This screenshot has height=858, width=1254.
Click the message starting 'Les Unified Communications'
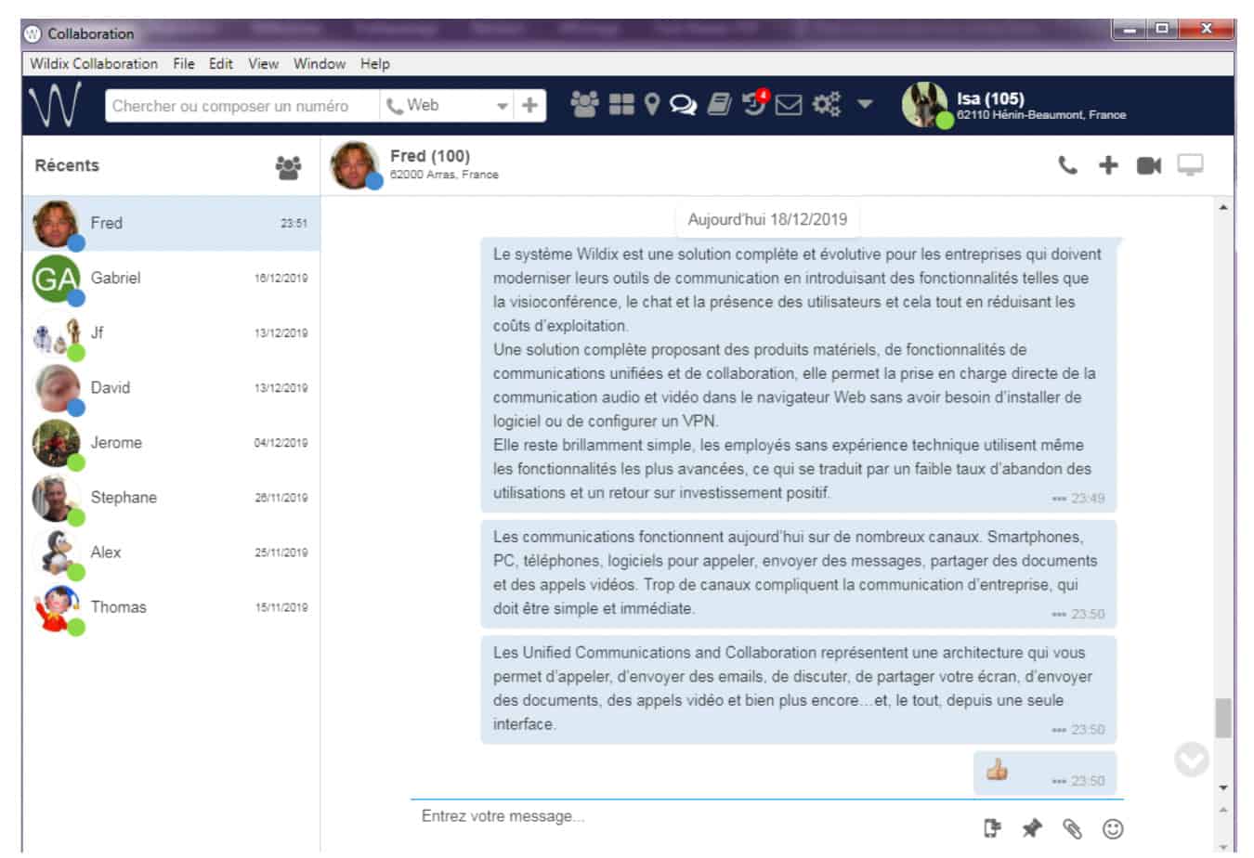point(799,688)
